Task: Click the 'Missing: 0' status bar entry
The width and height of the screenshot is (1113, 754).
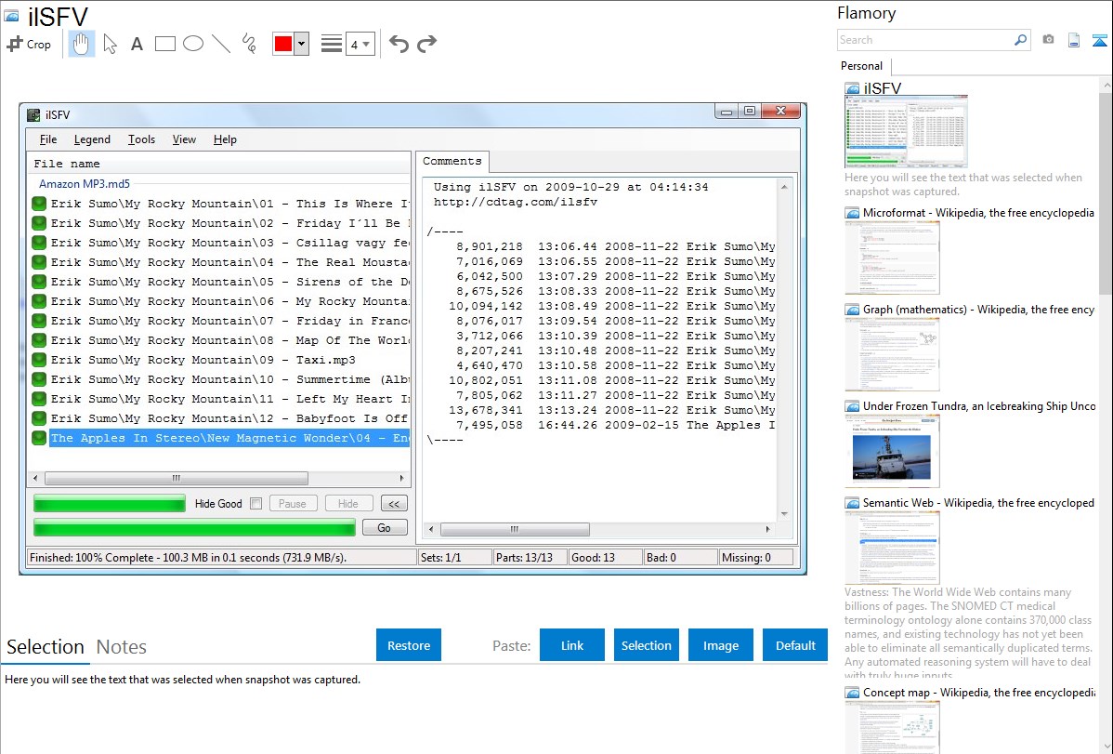Action: (756, 558)
